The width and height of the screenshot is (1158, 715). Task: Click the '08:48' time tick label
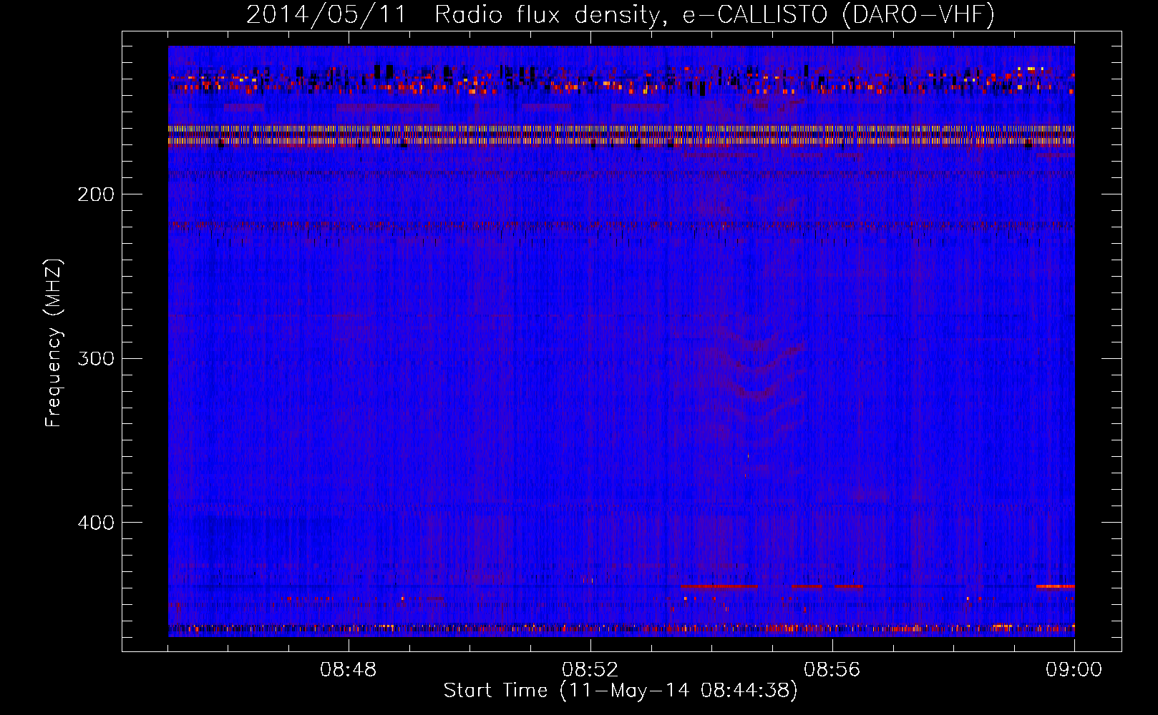349,670
